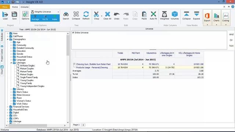Screen dimensions: 235x132
Task: Select the Page 1 tab
Action: point(76,125)
